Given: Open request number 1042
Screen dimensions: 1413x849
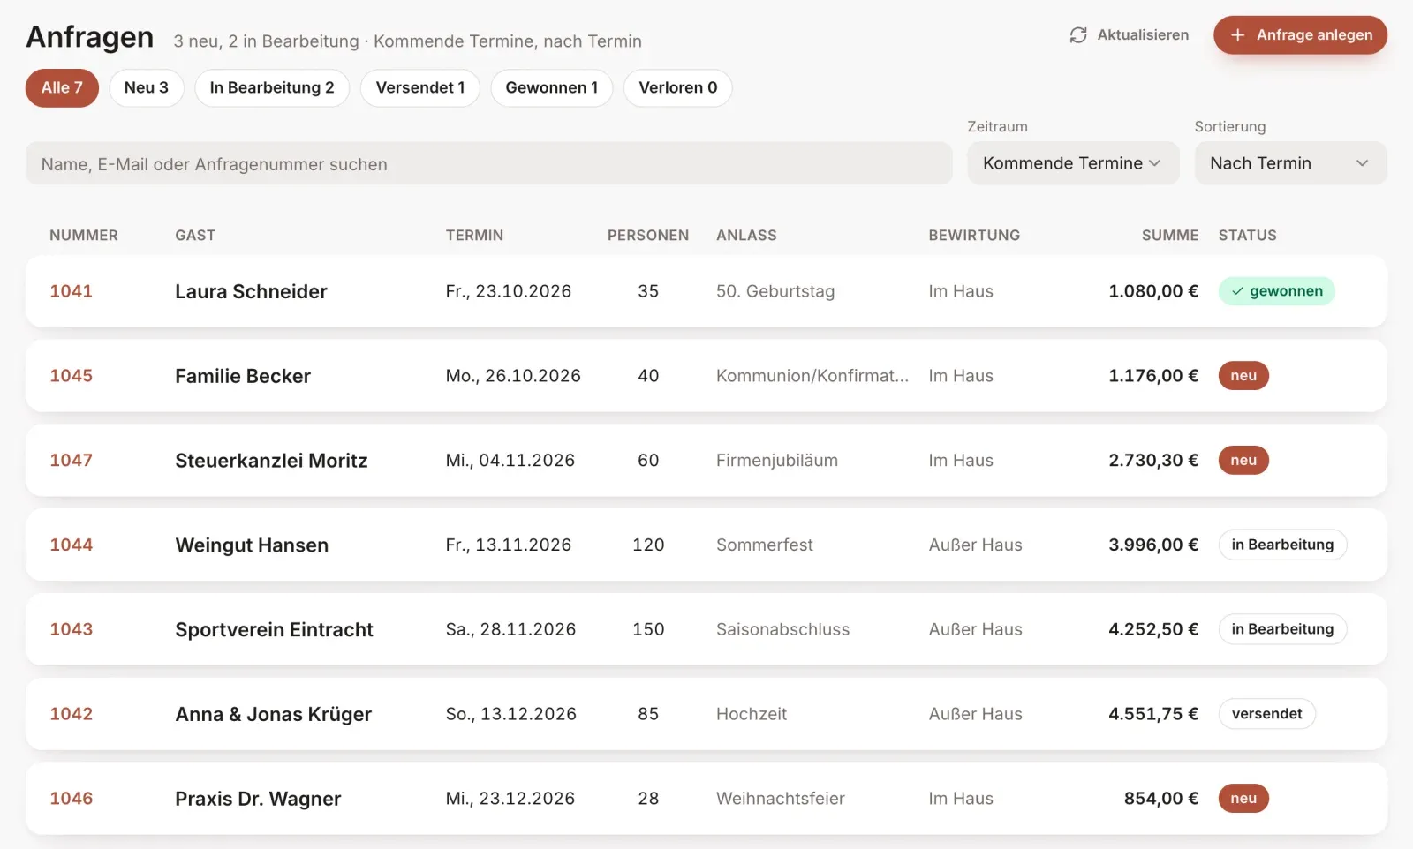Looking at the screenshot, I should (71, 714).
